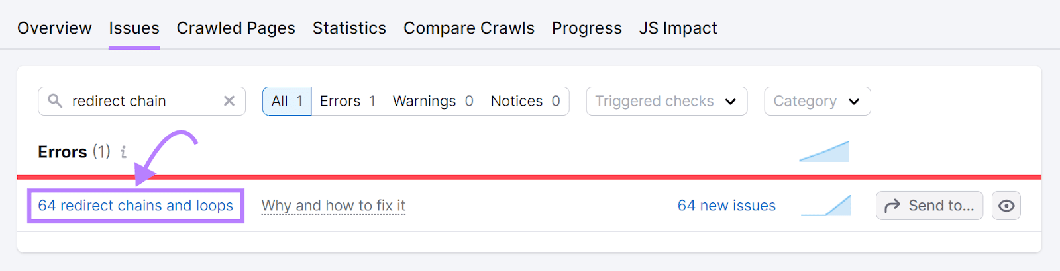Go to the Statistics tab

tap(349, 28)
